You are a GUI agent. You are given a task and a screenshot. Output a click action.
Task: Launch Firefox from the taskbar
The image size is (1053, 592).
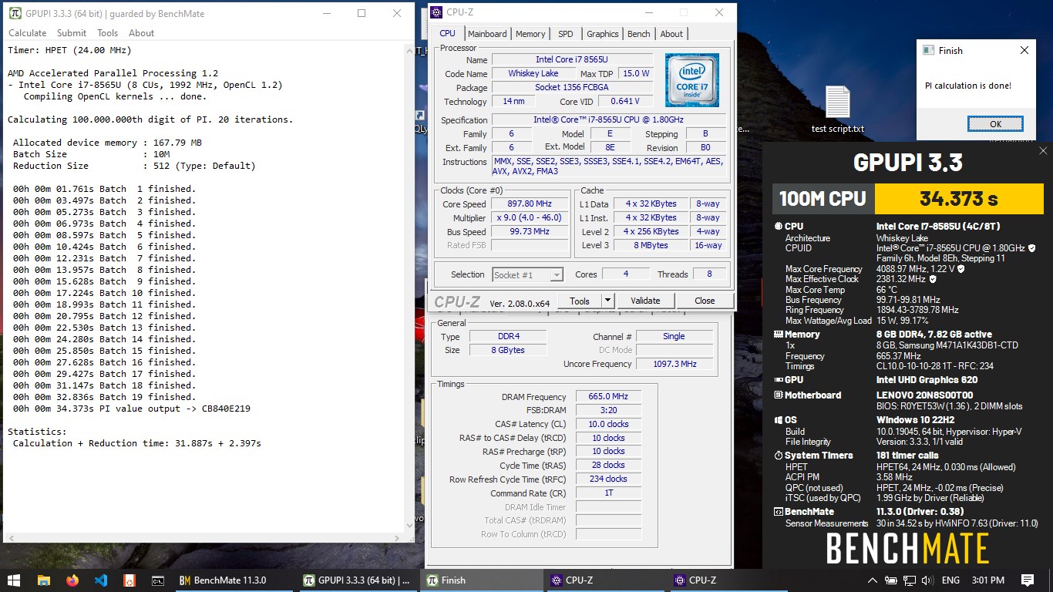click(72, 580)
